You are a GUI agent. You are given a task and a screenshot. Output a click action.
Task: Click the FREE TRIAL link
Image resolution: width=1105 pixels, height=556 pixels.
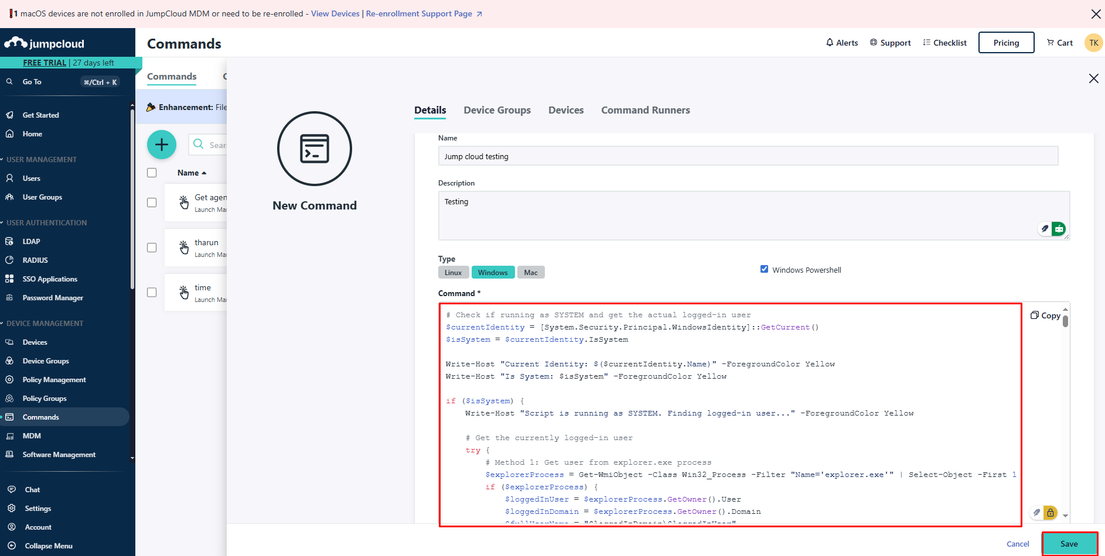pos(45,63)
